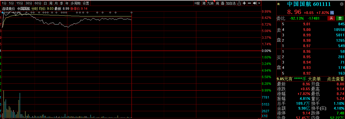Click the red 买 buy button
Viewport: 345px width, 119px height.
coord(331,18)
